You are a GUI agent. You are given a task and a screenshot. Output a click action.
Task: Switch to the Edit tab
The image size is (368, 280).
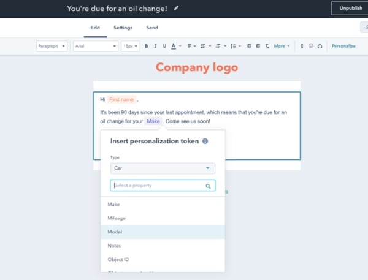click(x=95, y=28)
